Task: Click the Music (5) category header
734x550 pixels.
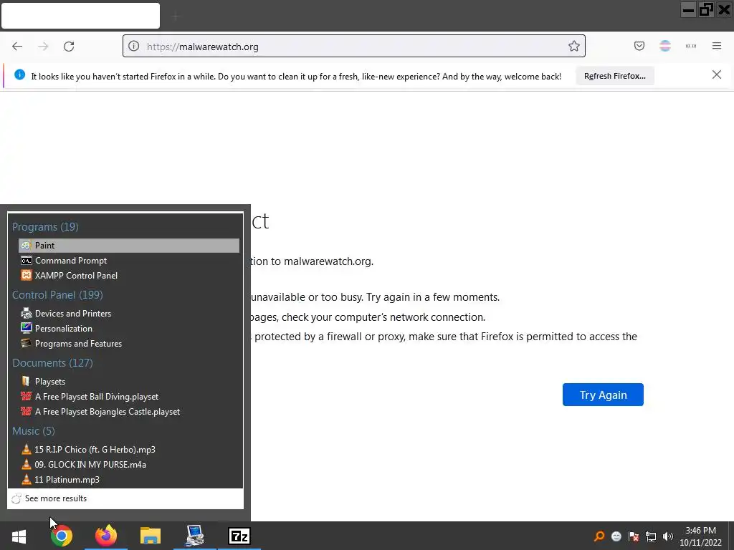Action: tap(33, 430)
